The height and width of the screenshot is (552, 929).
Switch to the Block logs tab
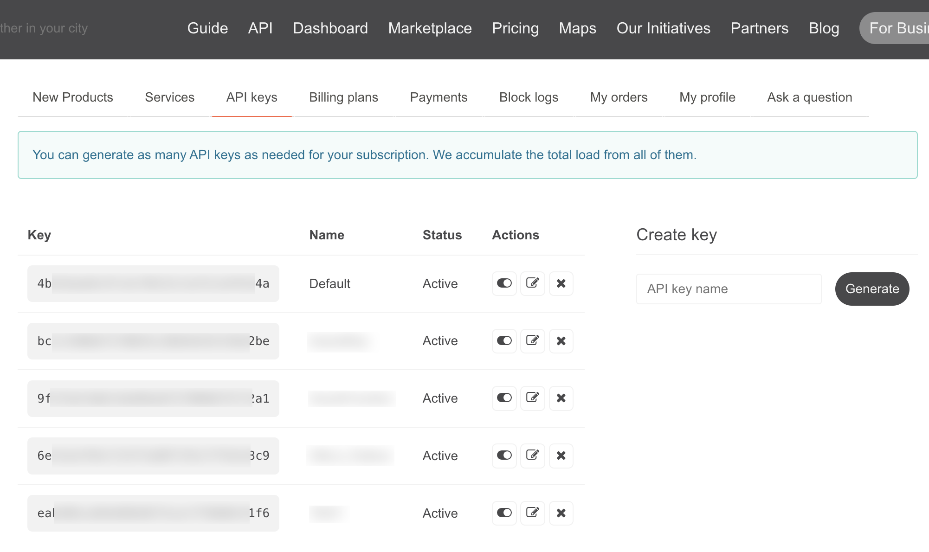(529, 97)
